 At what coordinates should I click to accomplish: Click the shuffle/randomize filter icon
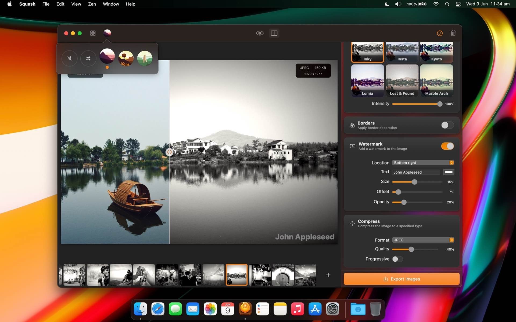coord(88,58)
